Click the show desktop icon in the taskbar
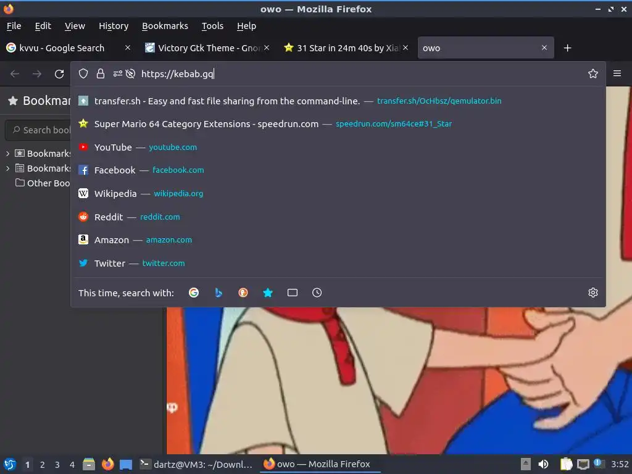The height and width of the screenshot is (474, 632). click(126, 465)
